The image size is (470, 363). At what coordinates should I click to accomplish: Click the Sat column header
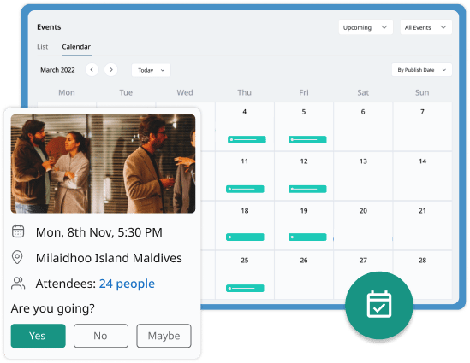pos(363,92)
